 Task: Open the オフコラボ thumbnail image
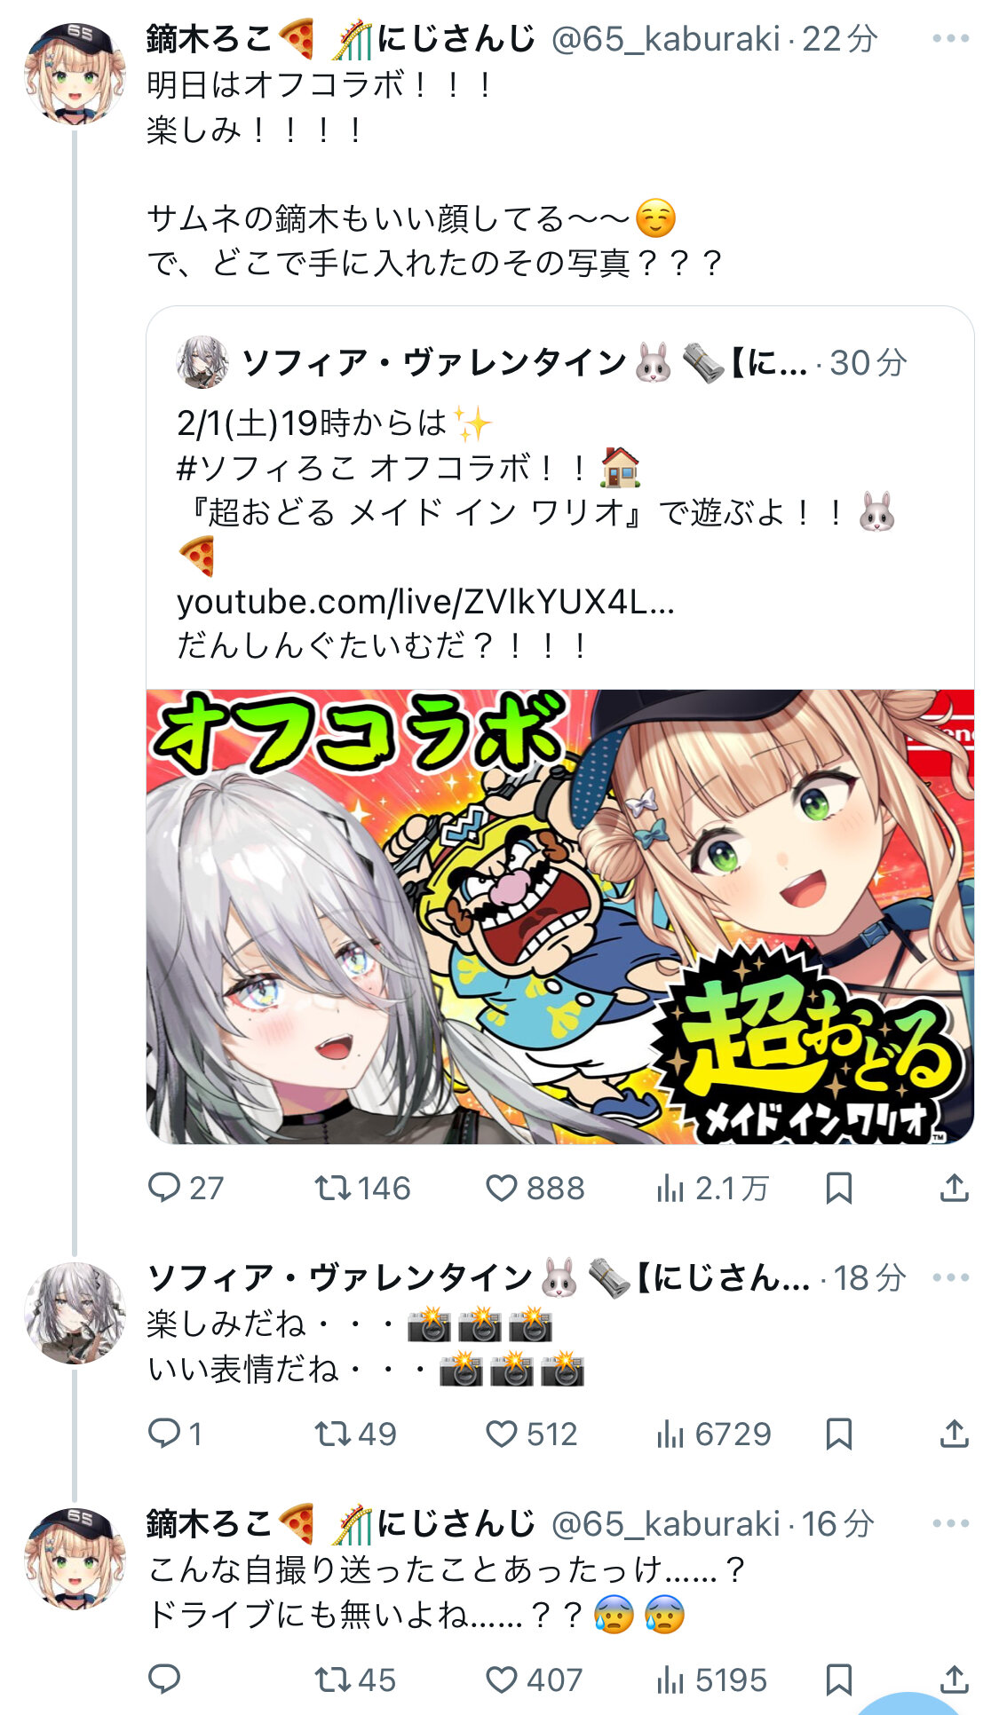(x=560, y=916)
